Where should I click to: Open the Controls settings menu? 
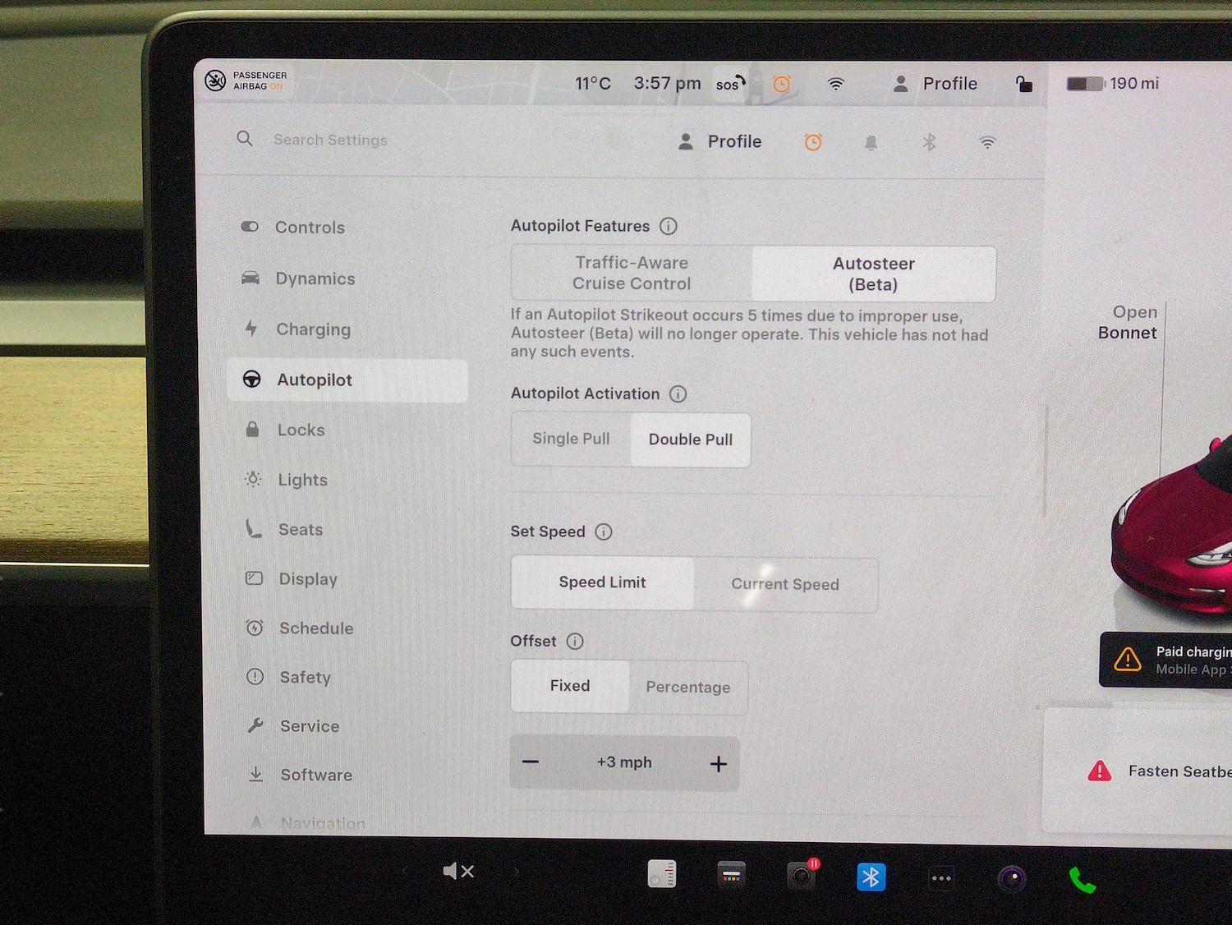pos(310,228)
